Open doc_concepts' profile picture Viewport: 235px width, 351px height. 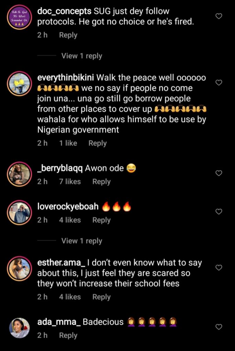[x=19, y=17]
